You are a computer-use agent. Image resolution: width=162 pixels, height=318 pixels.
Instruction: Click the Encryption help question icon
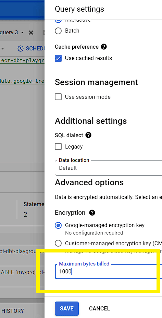click(92, 213)
